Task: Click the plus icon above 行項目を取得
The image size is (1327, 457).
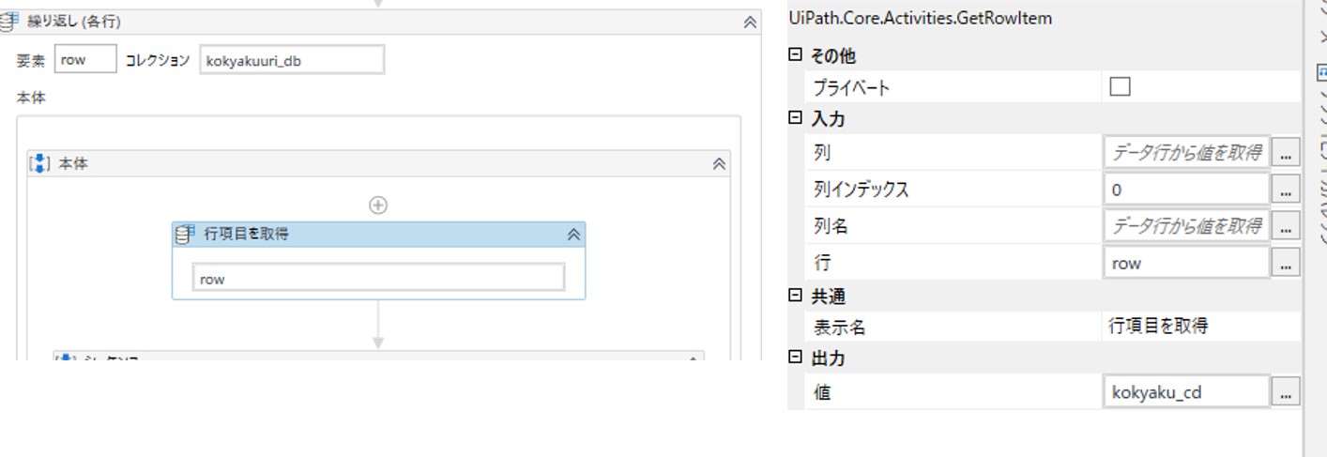Action: click(378, 205)
